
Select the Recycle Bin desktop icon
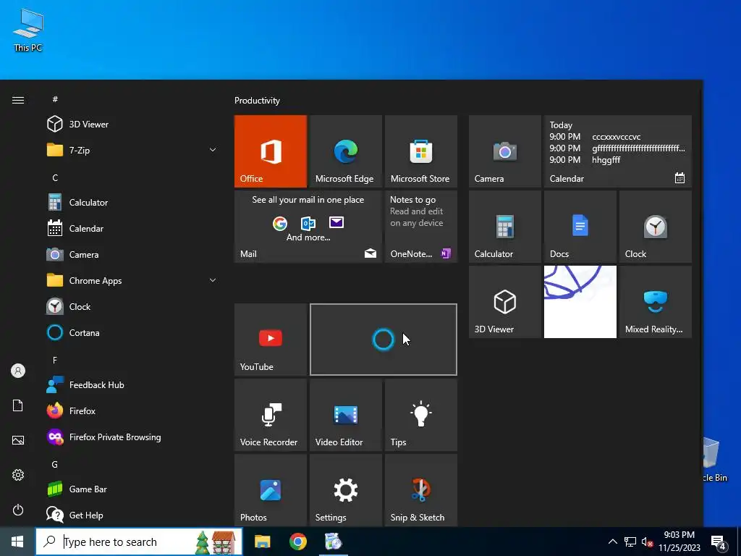pyautogui.click(x=714, y=460)
